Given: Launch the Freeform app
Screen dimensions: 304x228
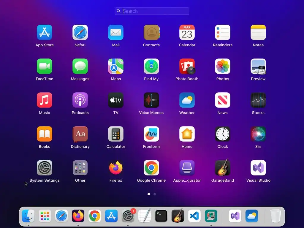Looking at the screenshot, I should click(x=151, y=134).
